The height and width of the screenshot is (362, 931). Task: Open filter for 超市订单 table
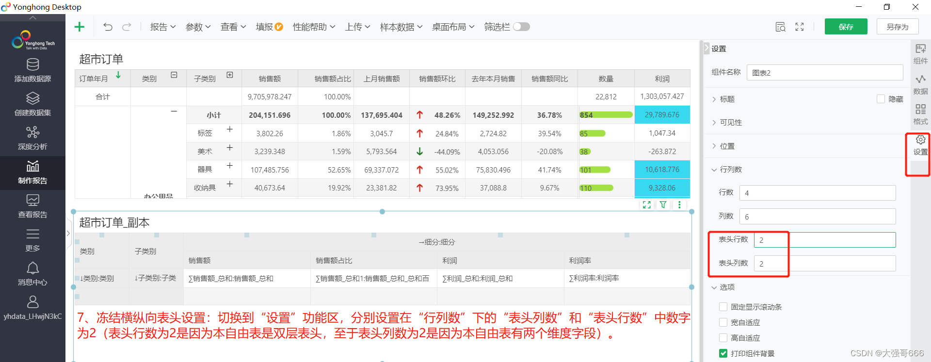[x=663, y=205]
